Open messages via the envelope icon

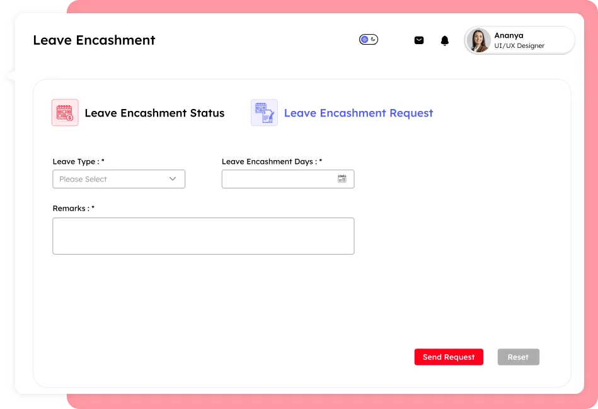418,40
